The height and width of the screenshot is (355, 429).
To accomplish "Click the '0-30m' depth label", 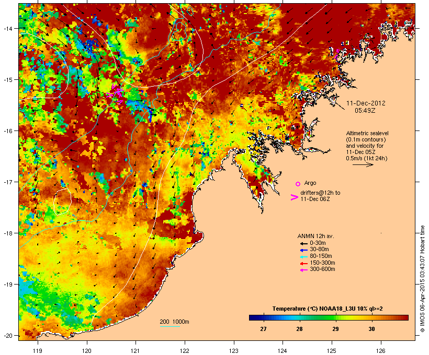I will [318, 243].
